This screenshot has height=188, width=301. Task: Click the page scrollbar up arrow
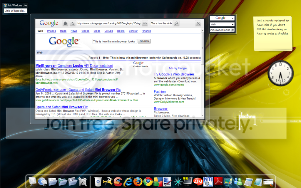(202, 30)
